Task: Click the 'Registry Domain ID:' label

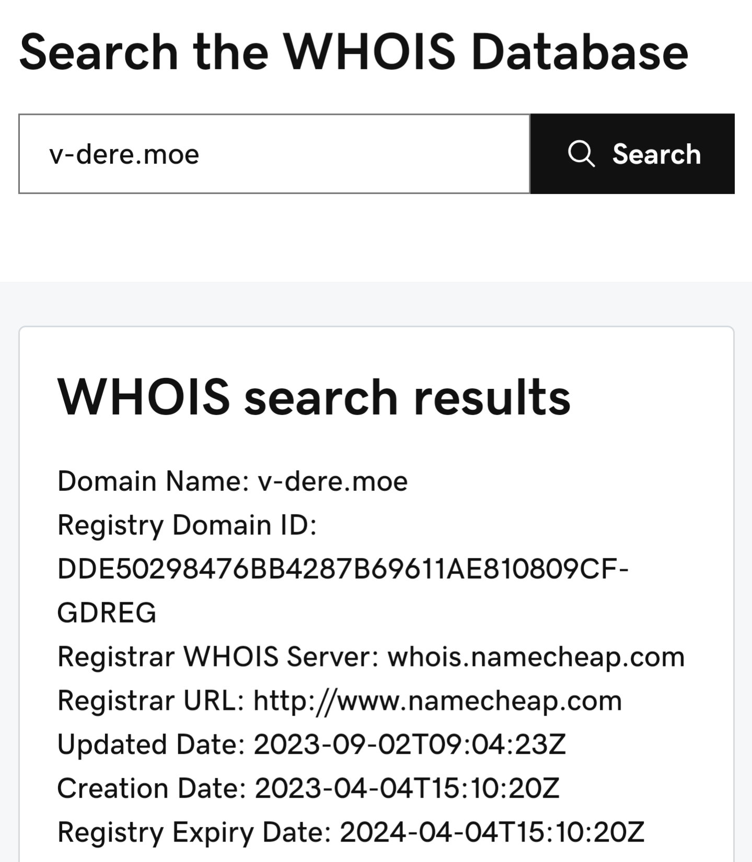Action: pyautogui.click(x=187, y=525)
